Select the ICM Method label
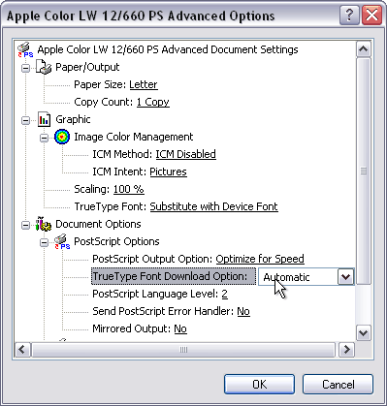 [122, 154]
